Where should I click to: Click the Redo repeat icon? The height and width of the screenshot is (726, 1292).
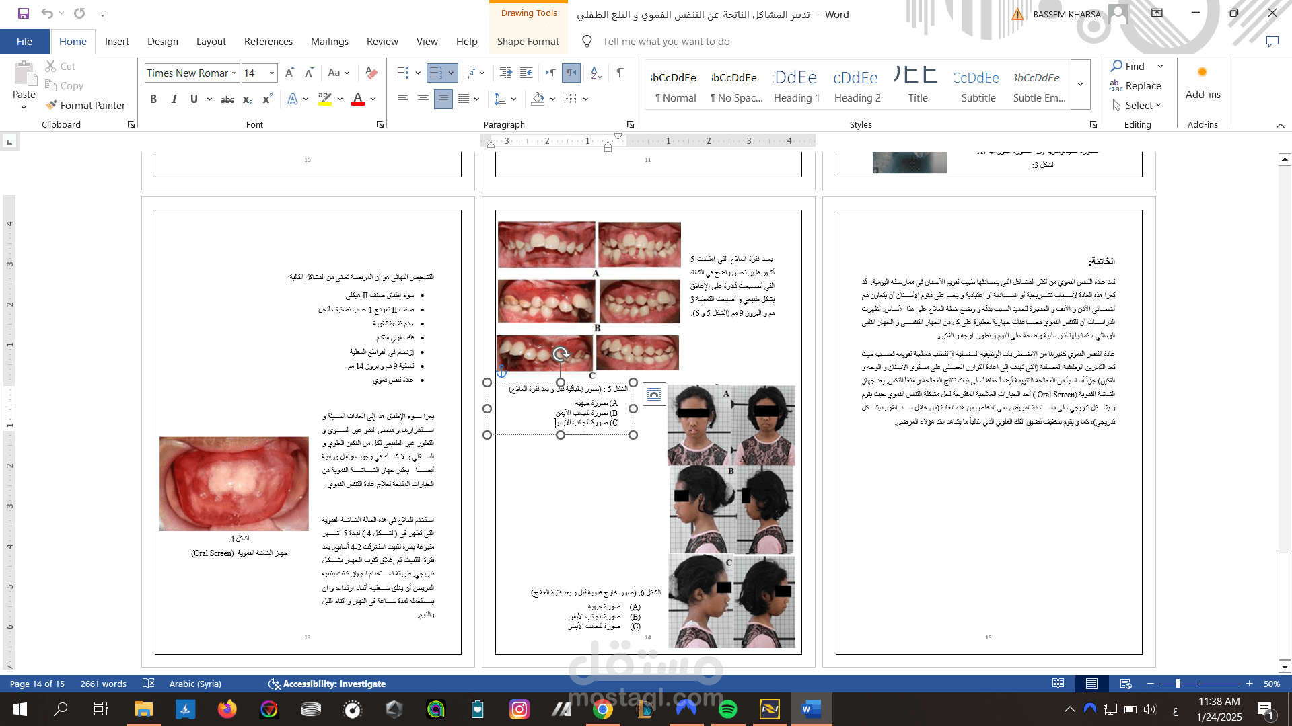pos(79,13)
